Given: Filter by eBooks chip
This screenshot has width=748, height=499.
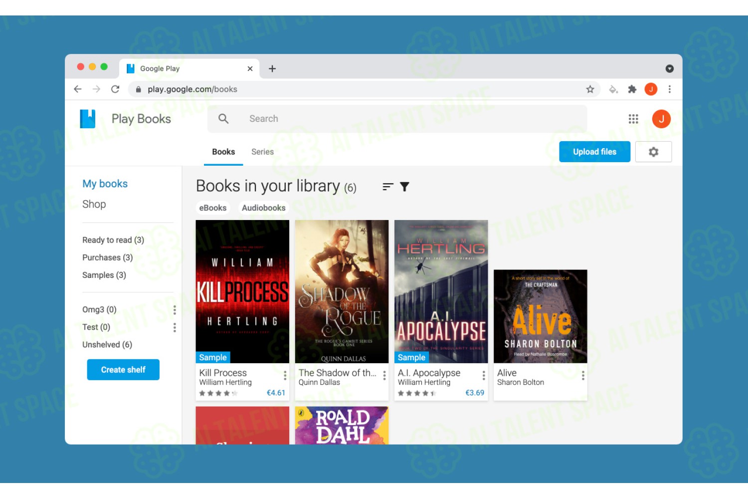Looking at the screenshot, I should [213, 208].
